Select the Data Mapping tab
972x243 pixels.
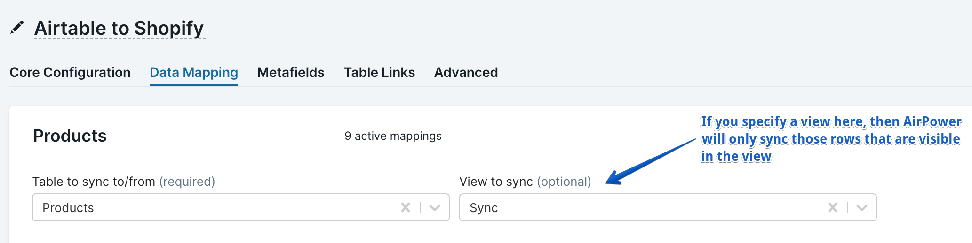pyautogui.click(x=193, y=72)
